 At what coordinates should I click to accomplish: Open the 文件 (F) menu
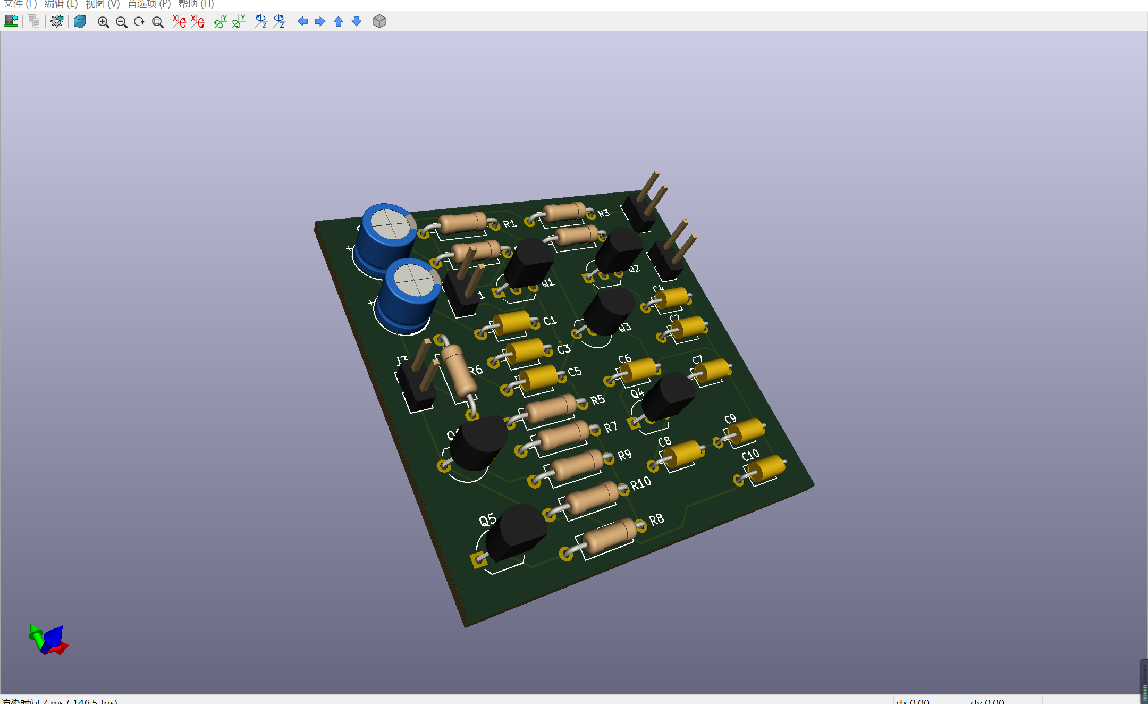(x=20, y=4)
